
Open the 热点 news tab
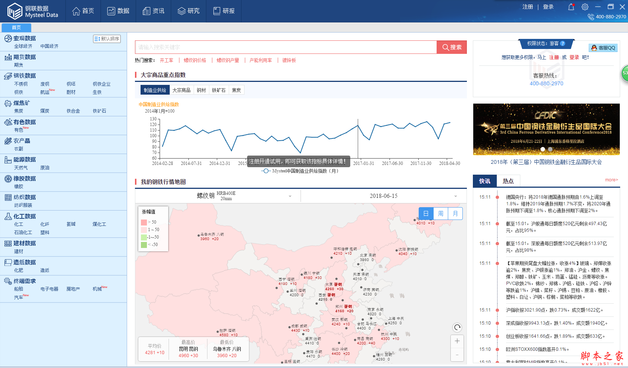[508, 181]
